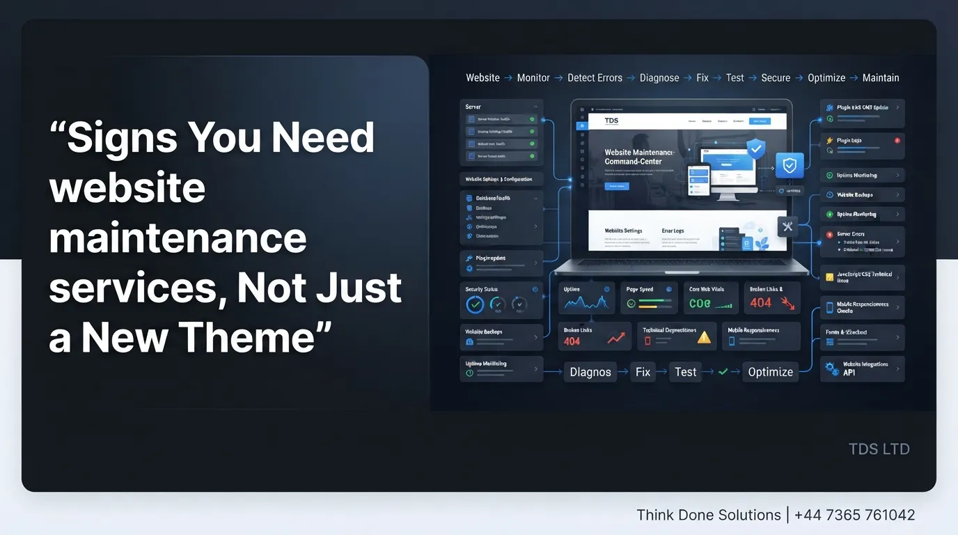This screenshot has height=535, width=958.
Task: Click the Fix box following the Dlagnos box
Action: click(643, 372)
